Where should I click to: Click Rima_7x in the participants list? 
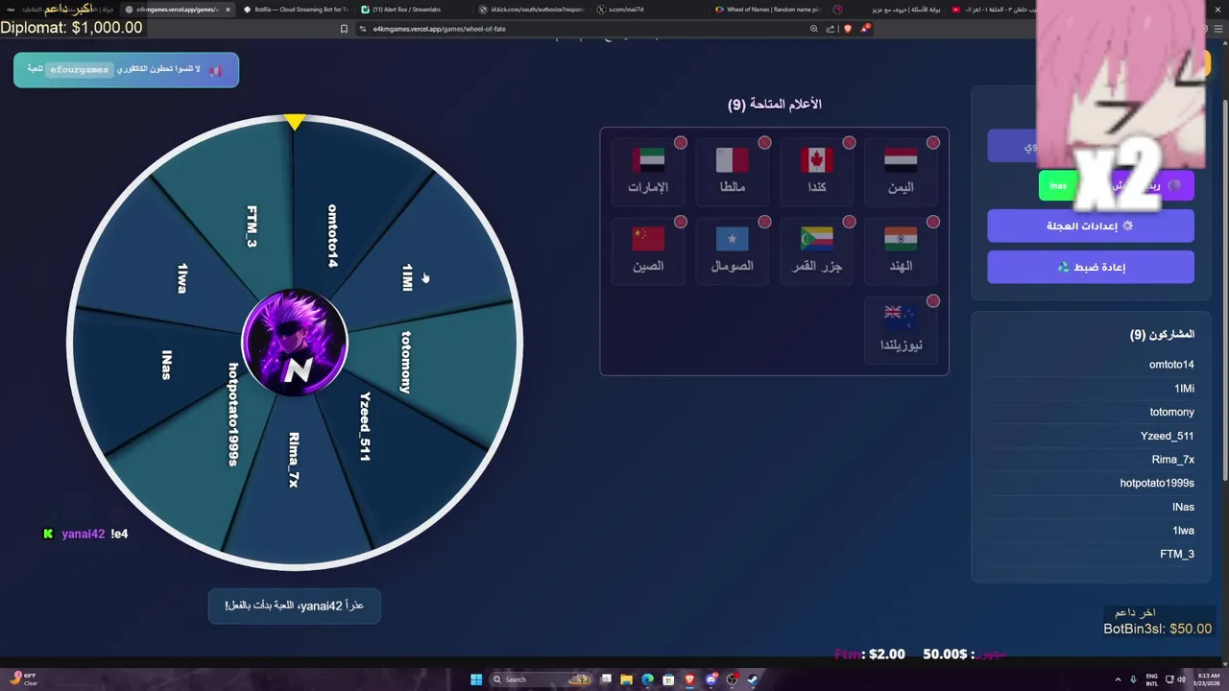[1172, 460]
